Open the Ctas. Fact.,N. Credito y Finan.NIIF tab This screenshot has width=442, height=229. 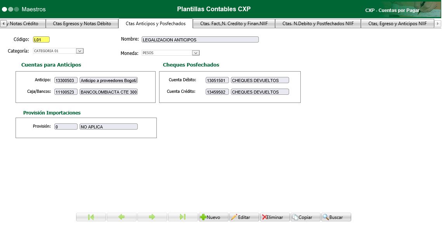click(x=234, y=24)
